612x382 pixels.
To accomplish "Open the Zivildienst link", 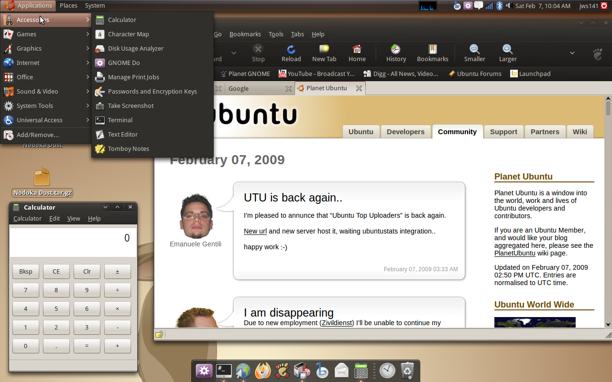I will tap(337, 323).
